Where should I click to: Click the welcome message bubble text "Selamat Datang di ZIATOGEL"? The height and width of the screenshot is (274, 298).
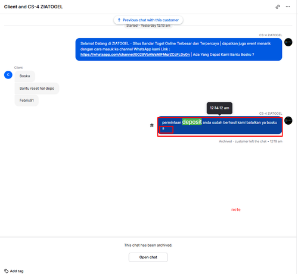105,43
